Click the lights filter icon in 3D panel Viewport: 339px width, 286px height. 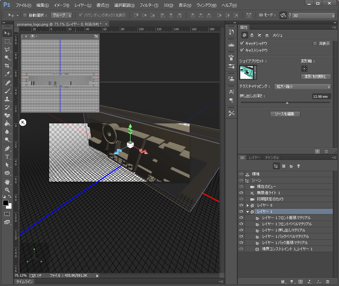click(299, 166)
